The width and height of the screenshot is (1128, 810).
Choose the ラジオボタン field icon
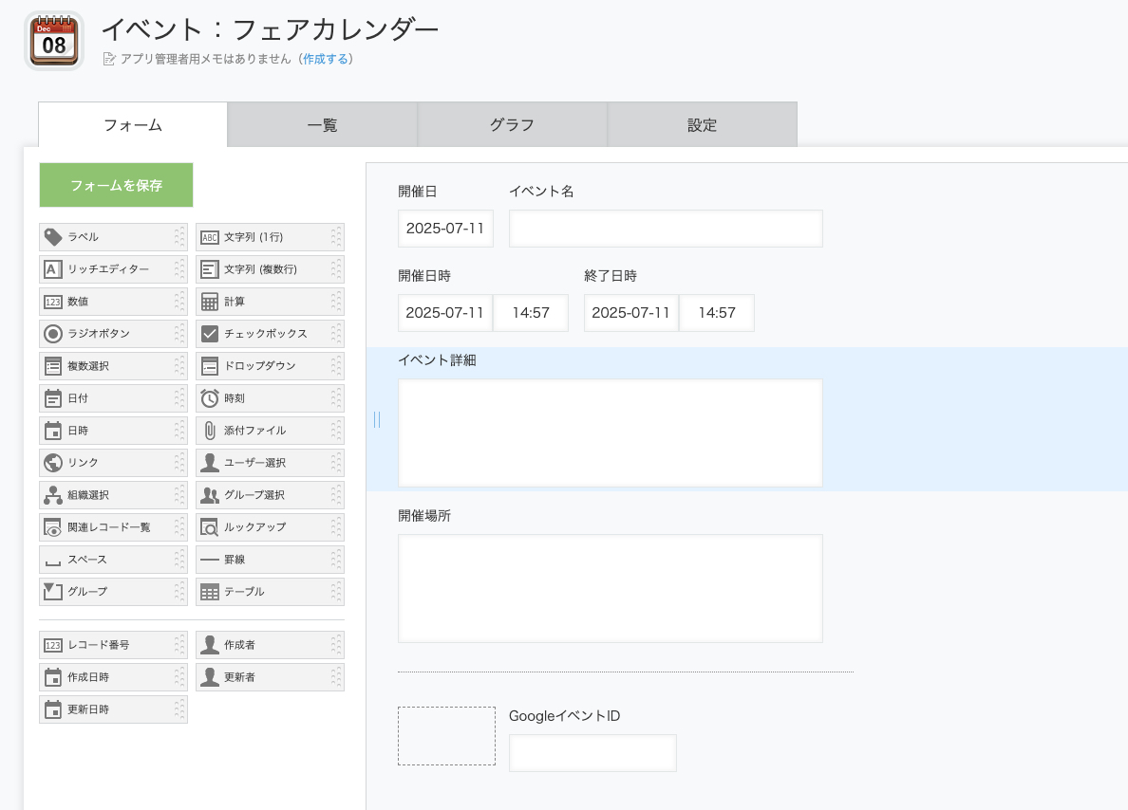click(x=52, y=334)
